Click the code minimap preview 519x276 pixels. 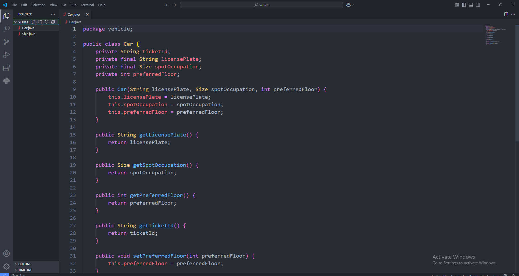496,35
